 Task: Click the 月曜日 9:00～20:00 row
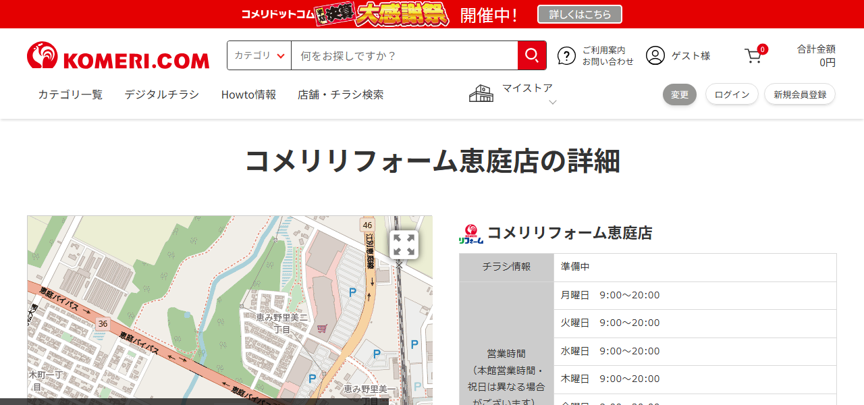click(695, 295)
